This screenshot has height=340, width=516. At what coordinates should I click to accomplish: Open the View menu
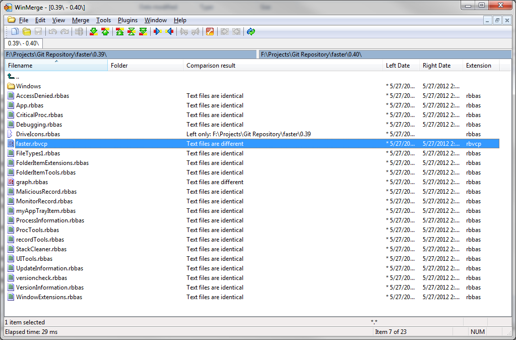[58, 20]
